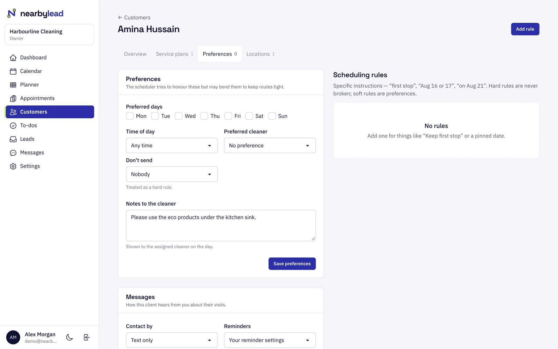Open the Harbourline Cleaning workspace switcher
This screenshot has height=349, width=558.
[x=50, y=35]
